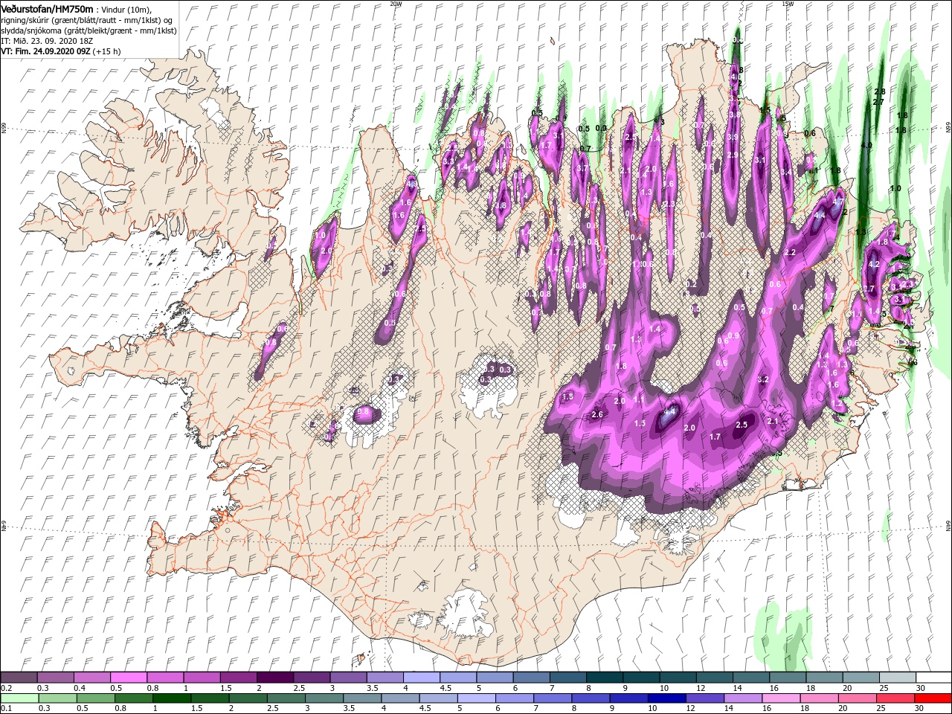Click the 'VT: Fim. 24.09.2020 09Z (+15 h)' line

point(61,52)
